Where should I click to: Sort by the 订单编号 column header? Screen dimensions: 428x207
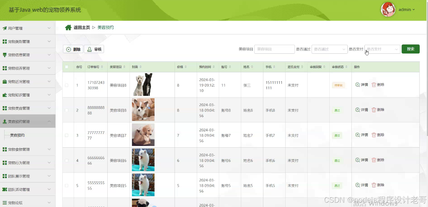[95, 67]
